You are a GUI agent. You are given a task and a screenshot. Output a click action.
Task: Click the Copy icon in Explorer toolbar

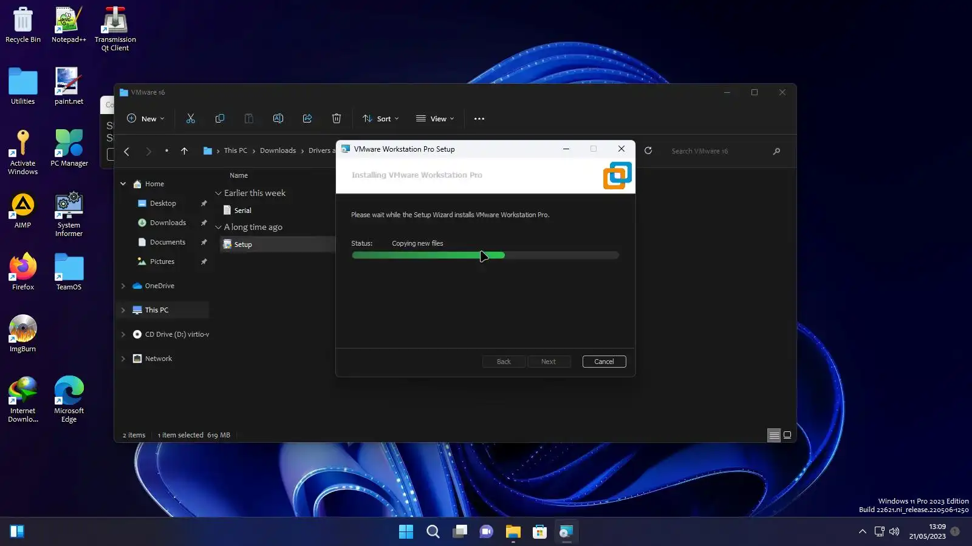pyautogui.click(x=220, y=118)
